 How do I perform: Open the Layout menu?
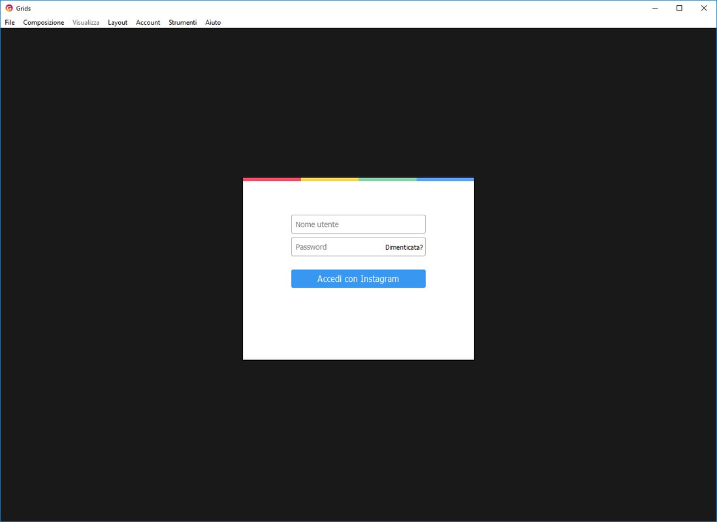pyautogui.click(x=118, y=22)
